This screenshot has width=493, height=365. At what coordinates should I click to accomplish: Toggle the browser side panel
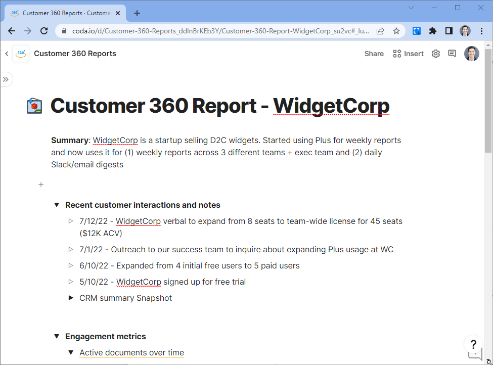coord(449,31)
